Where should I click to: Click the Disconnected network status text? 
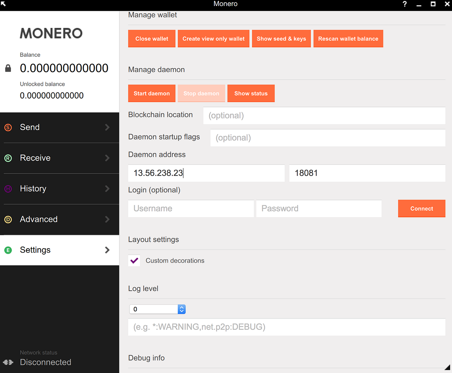click(x=46, y=362)
